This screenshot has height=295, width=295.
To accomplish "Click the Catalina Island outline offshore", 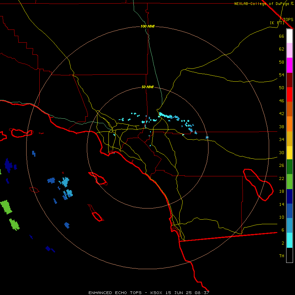I will point(98,178).
